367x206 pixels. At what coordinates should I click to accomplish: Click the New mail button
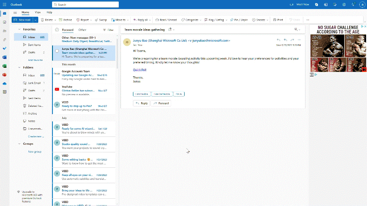[22, 20]
